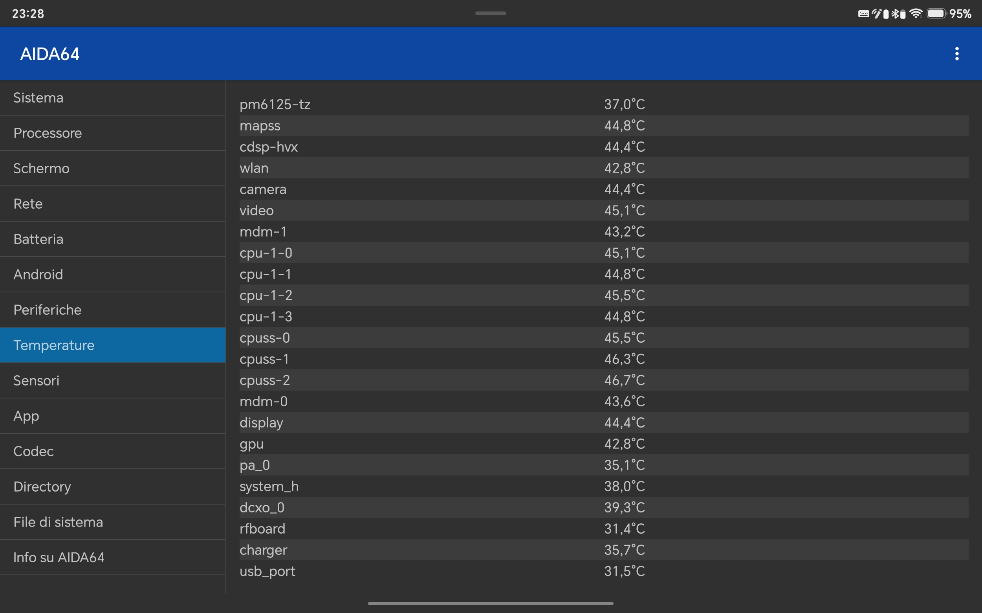Open the Rete section

(113, 204)
